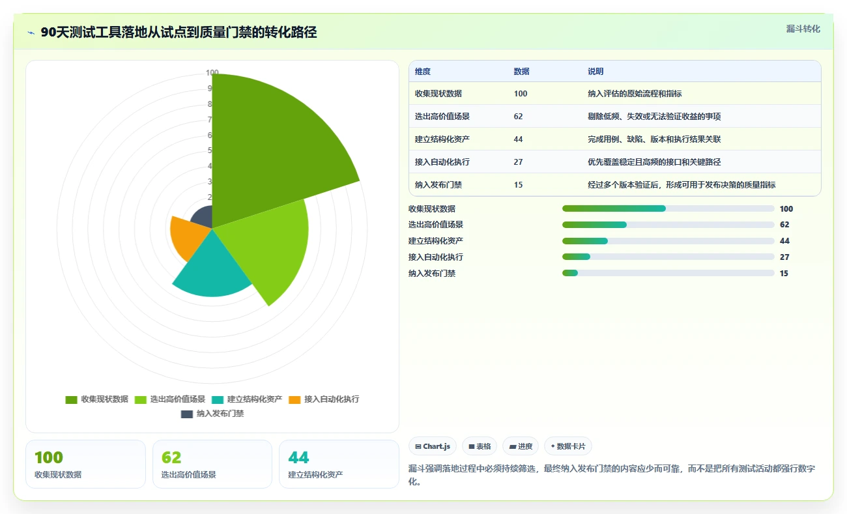Click the value 27 in the table

click(518, 162)
